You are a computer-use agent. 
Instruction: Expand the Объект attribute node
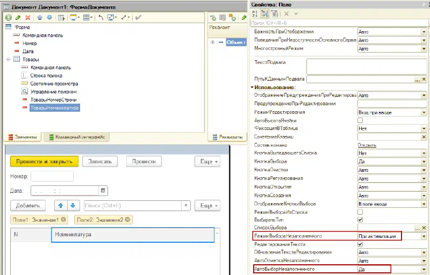click(x=212, y=42)
